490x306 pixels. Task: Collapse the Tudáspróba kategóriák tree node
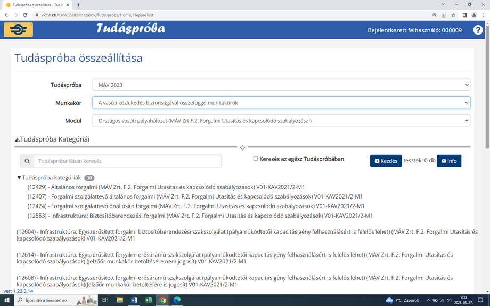19,178
